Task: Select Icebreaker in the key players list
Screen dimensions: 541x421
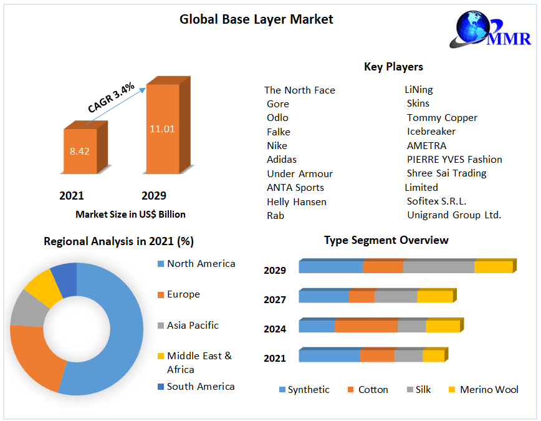Action: click(431, 132)
